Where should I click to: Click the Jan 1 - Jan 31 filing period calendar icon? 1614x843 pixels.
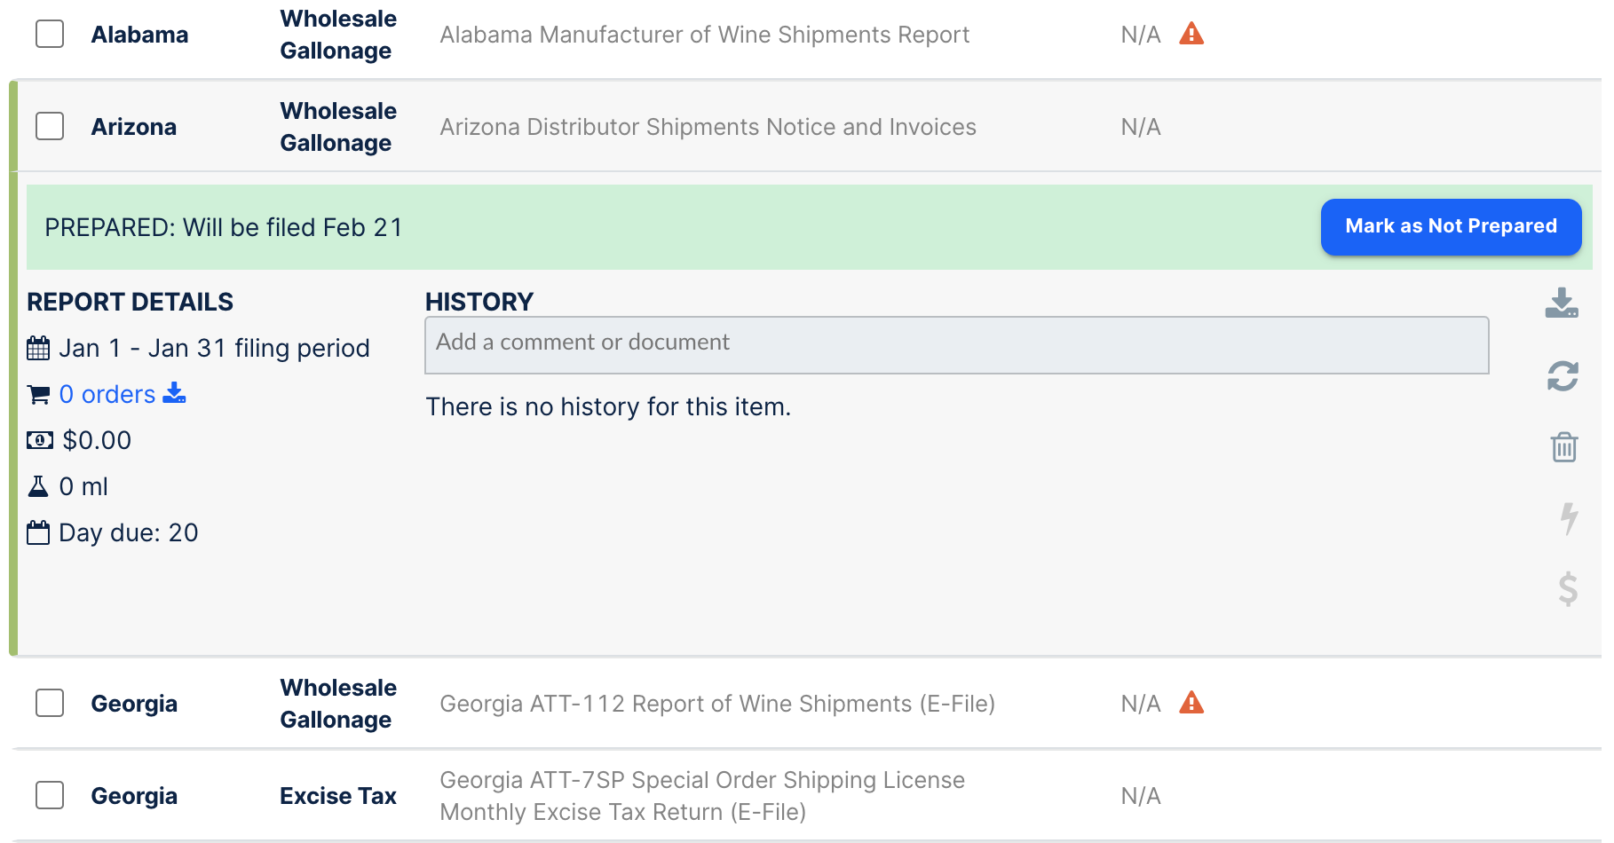click(38, 348)
